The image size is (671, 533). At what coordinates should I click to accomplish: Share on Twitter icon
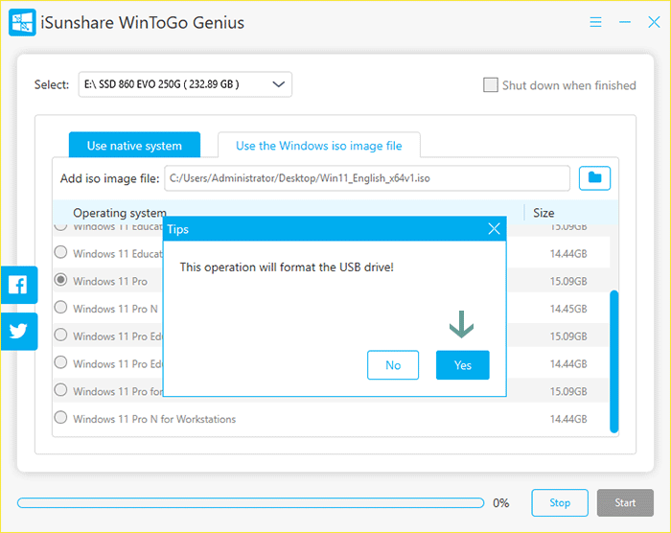(19, 332)
